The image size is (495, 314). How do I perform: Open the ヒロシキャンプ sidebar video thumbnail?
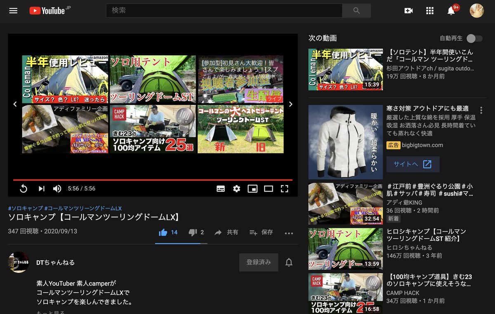[x=346, y=249]
